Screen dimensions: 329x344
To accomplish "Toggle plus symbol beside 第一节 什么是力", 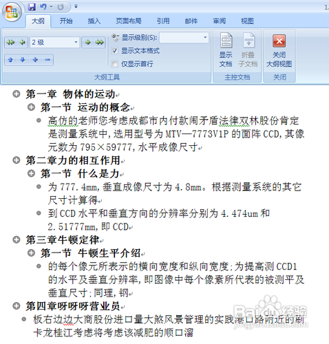I will coord(31,173).
